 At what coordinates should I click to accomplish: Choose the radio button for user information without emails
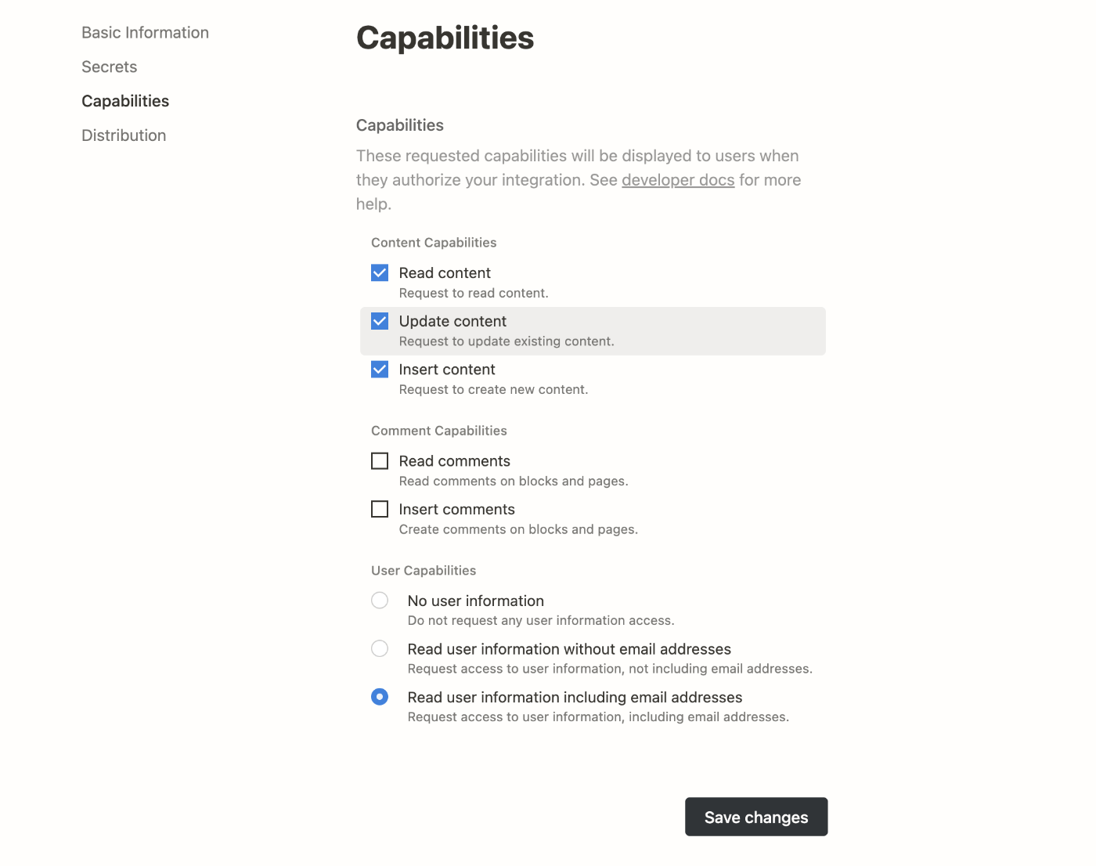[380, 648]
